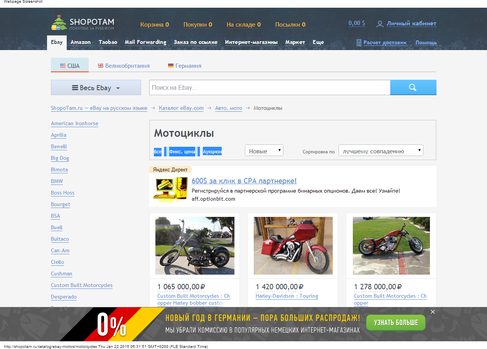
Task: Open the Aprilia brand
Action: [x=59, y=135]
